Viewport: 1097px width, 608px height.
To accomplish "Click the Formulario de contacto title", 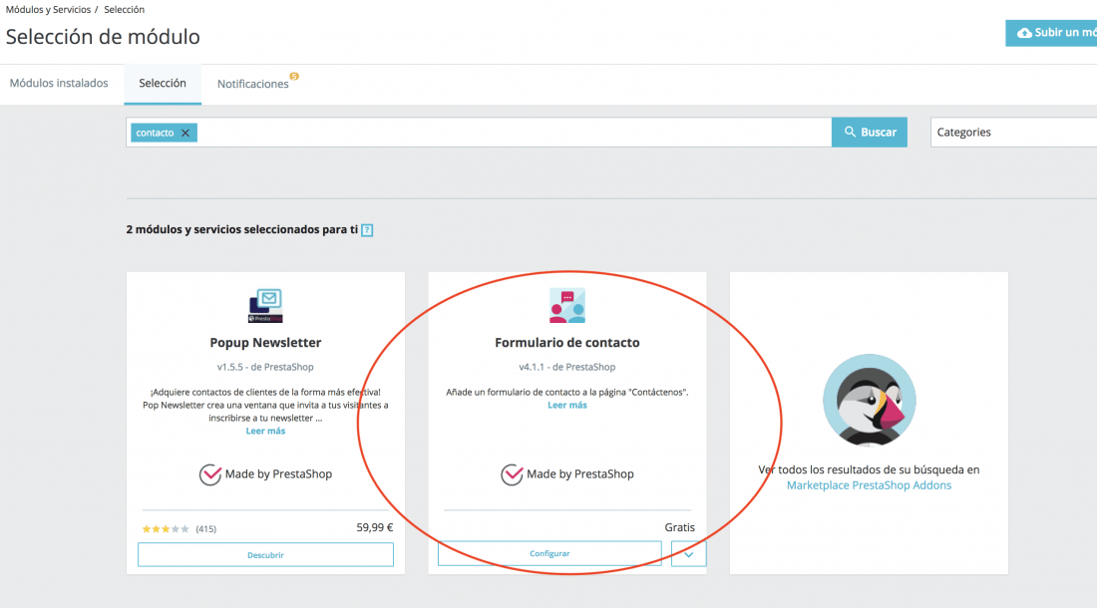I will click(x=567, y=343).
